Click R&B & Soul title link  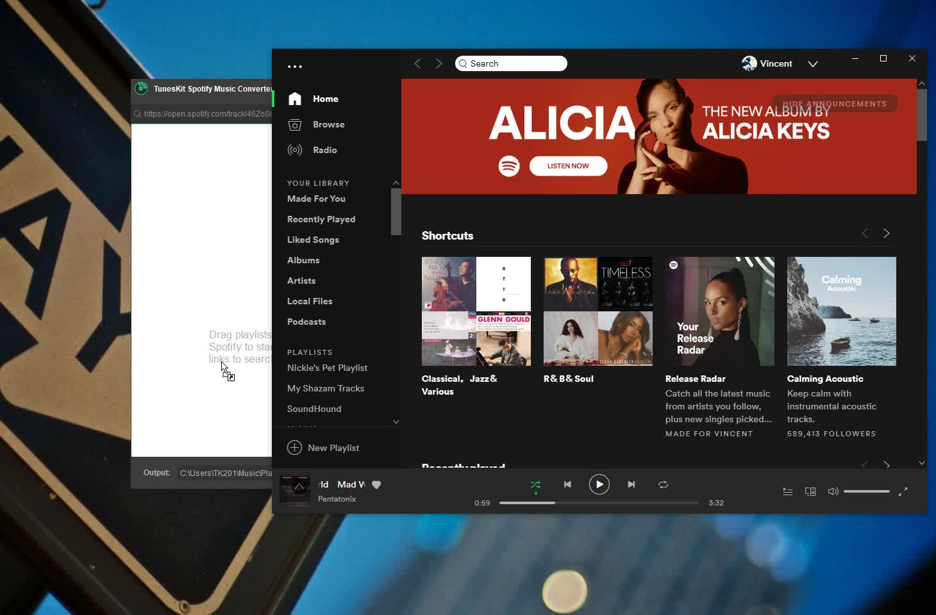(569, 379)
